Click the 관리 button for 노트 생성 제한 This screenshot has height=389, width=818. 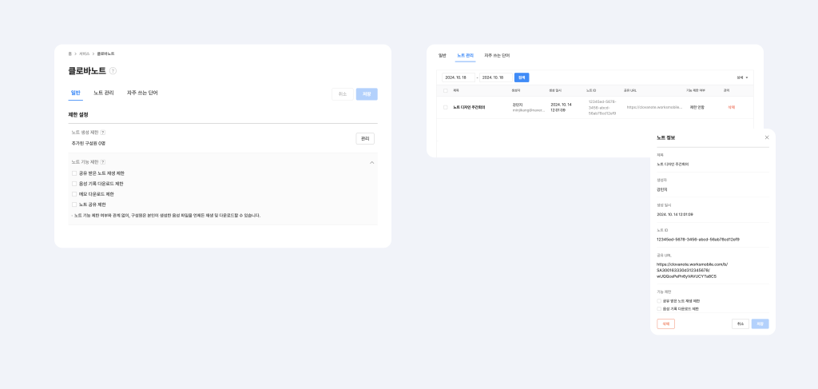tap(365, 138)
